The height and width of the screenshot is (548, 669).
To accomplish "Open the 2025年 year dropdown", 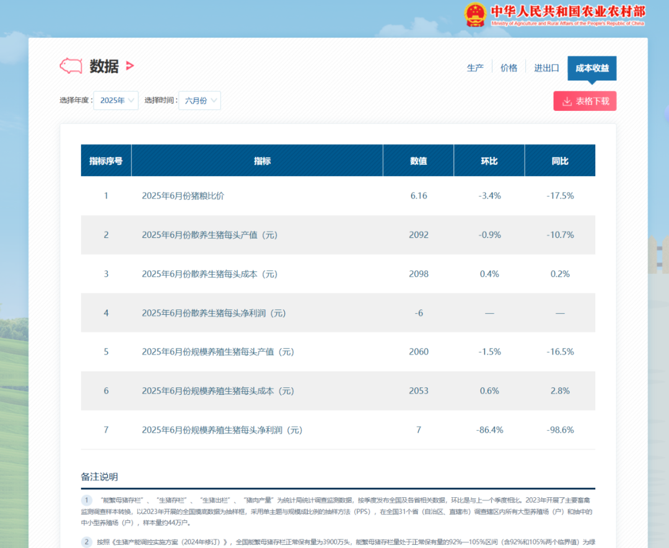I will [x=116, y=100].
